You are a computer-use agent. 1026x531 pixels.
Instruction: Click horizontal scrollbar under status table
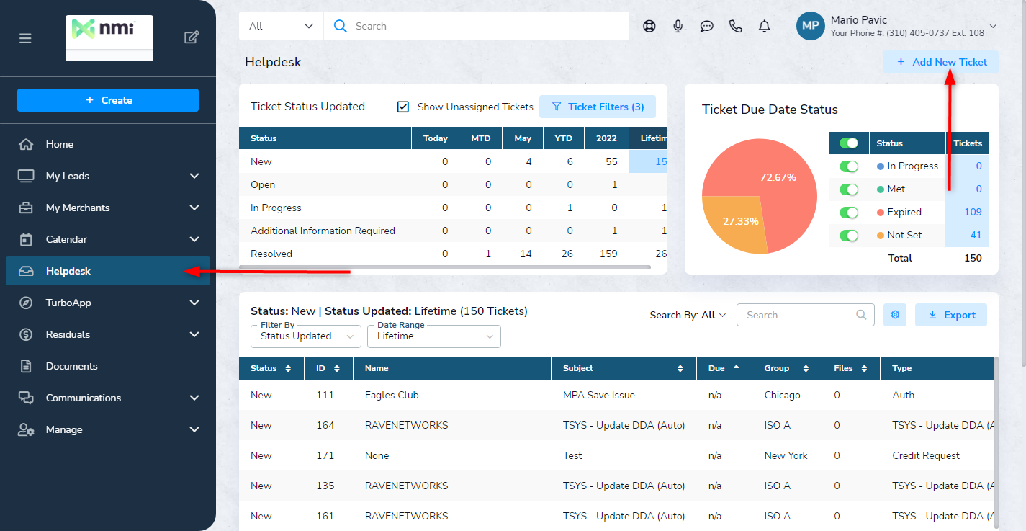tap(444, 267)
